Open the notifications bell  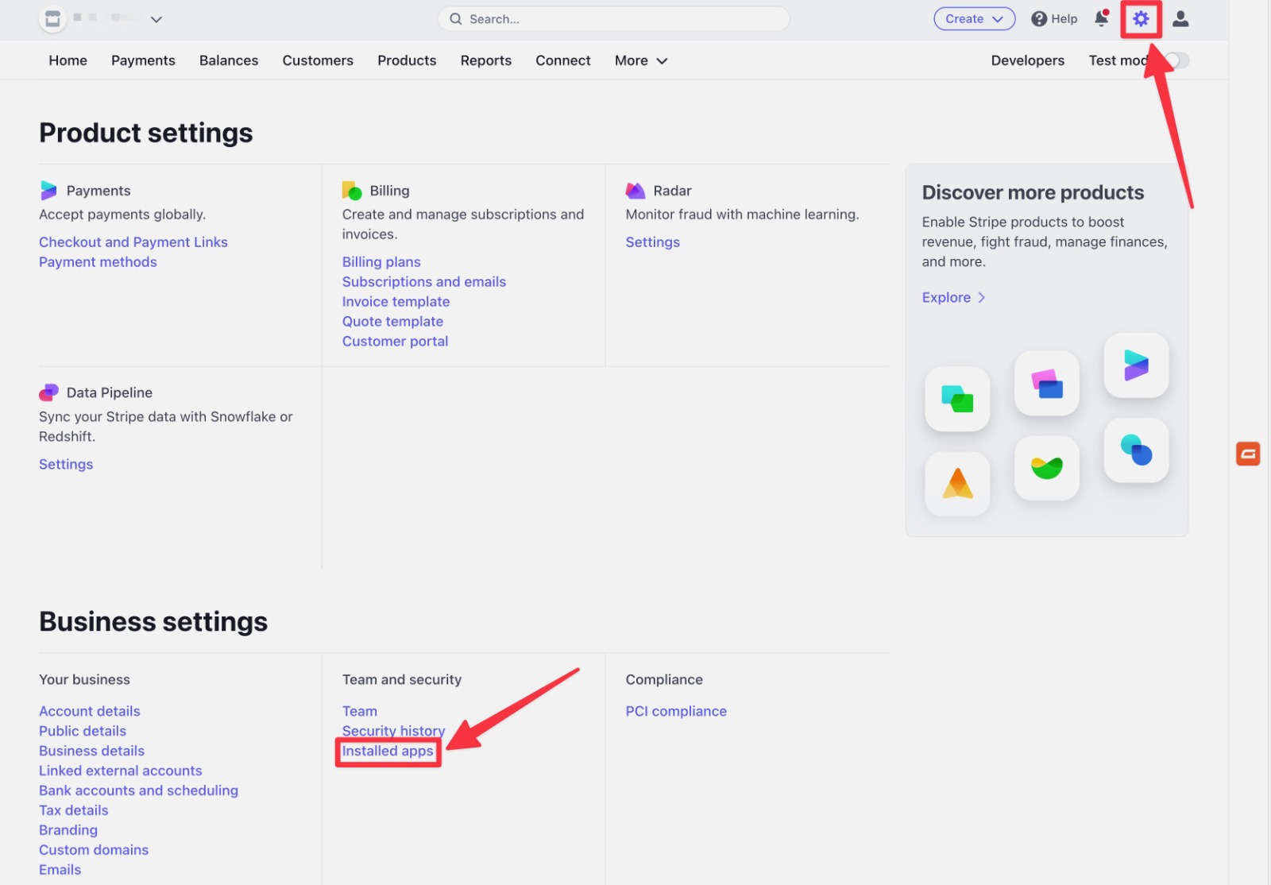1101,18
